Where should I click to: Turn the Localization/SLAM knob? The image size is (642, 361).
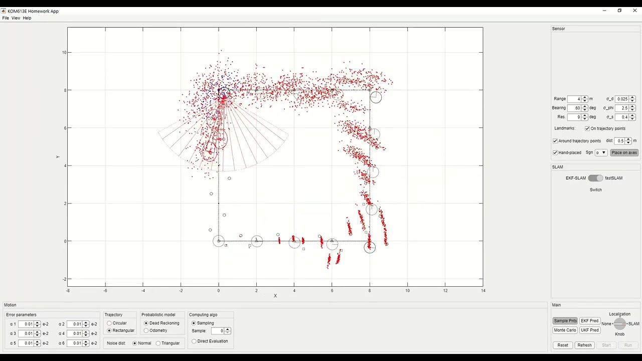620,324
